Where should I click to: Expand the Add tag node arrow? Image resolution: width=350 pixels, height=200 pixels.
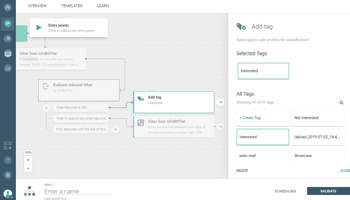(x=220, y=103)
